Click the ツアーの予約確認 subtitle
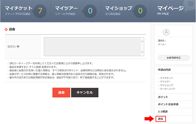The image size is (196, 124). pyautogui.click(x=65, y=14)
